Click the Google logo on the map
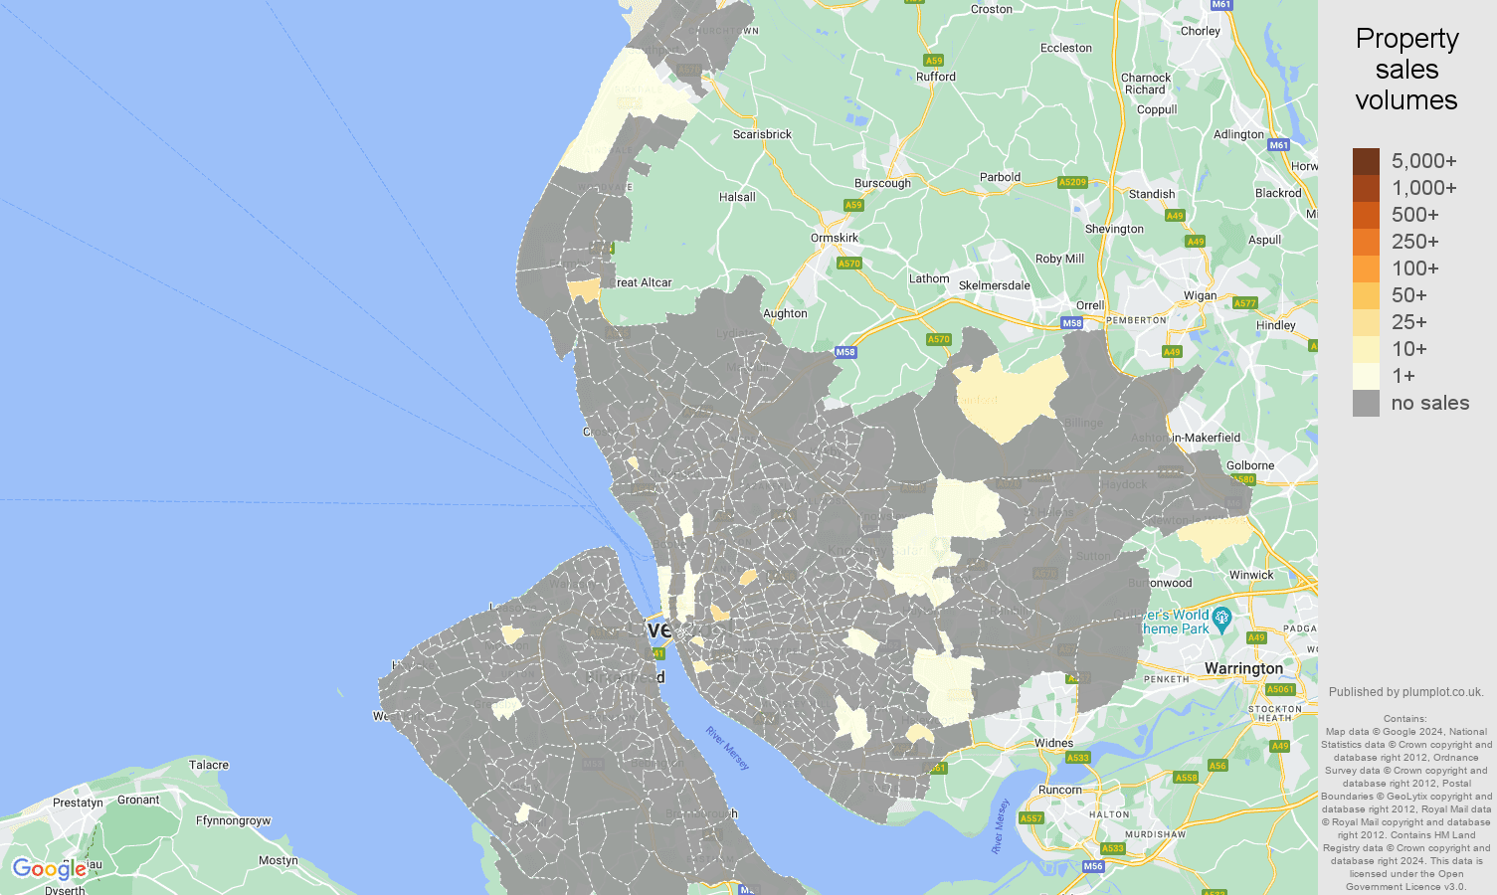The width and height of the screenshot is (1497, 895). [49, 870]
